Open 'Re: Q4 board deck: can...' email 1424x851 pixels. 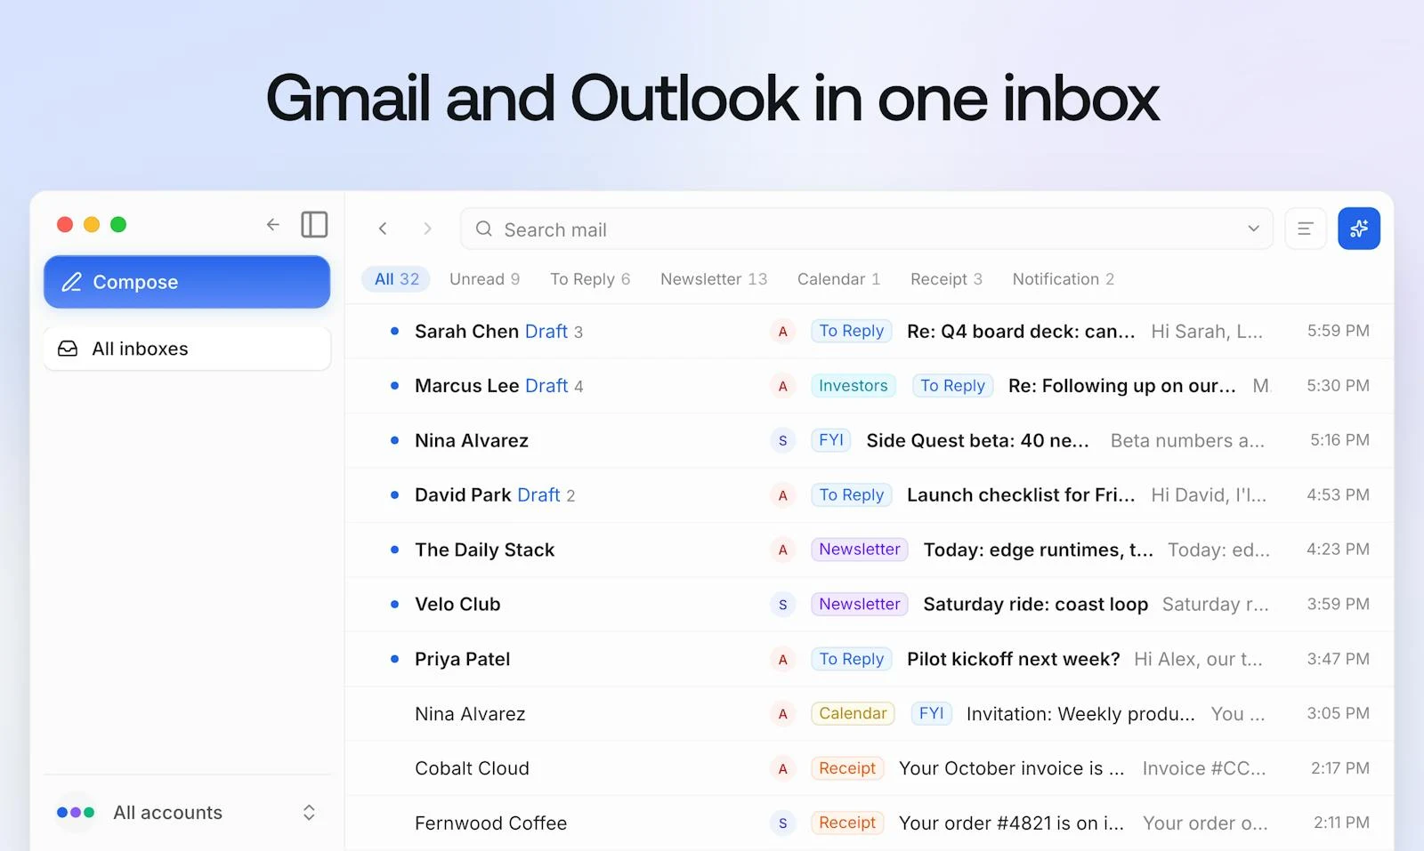[x=1021, y=332]
